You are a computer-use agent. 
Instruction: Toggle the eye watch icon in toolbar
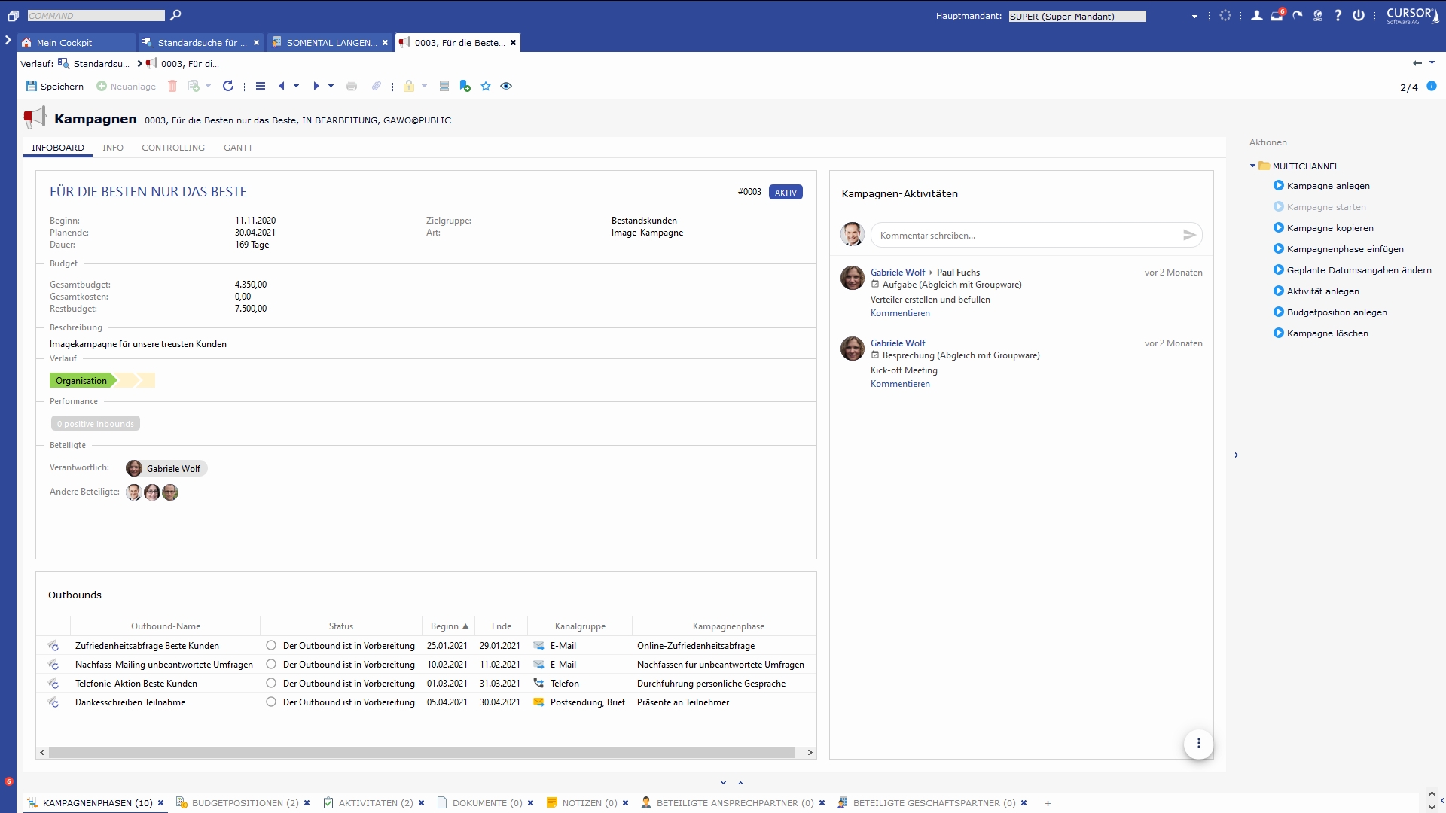(506, 86)
